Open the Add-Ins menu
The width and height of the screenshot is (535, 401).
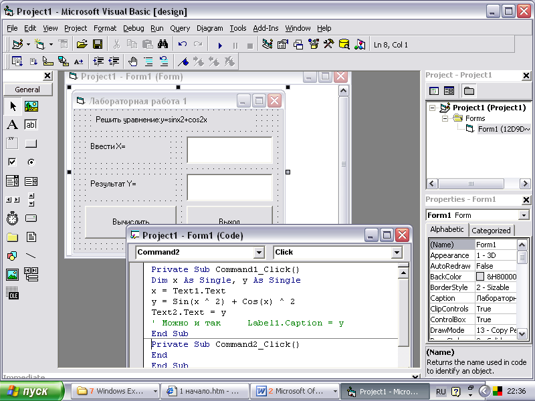265,28
